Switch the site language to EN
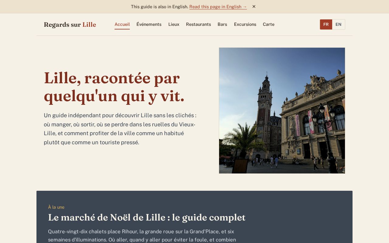The height and width of the screenshot is (243, 389). click(x=339, y=24)
